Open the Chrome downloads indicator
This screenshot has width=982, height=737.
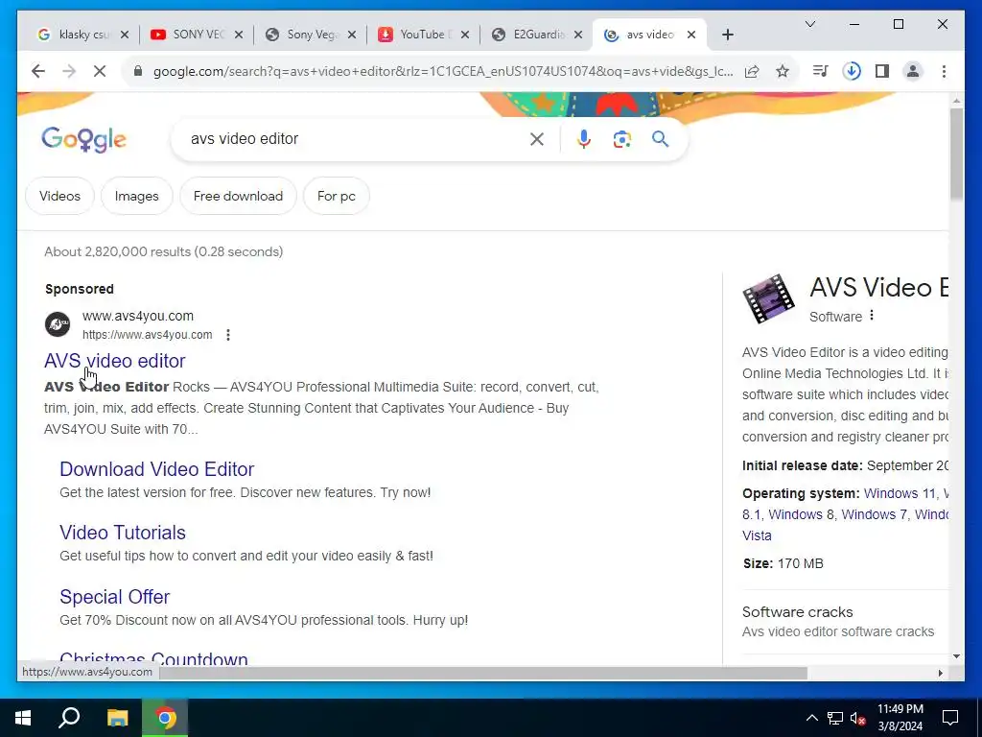point(852,71)
